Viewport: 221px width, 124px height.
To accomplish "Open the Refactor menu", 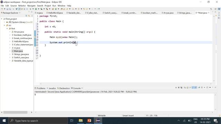I will coord(22,6).
